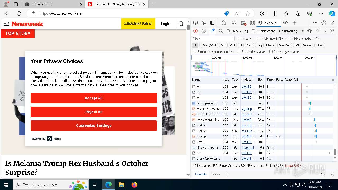Image resolution: width=338 pixels, height=190 pixels.
Task: Clear the network log
Action: 204,31
